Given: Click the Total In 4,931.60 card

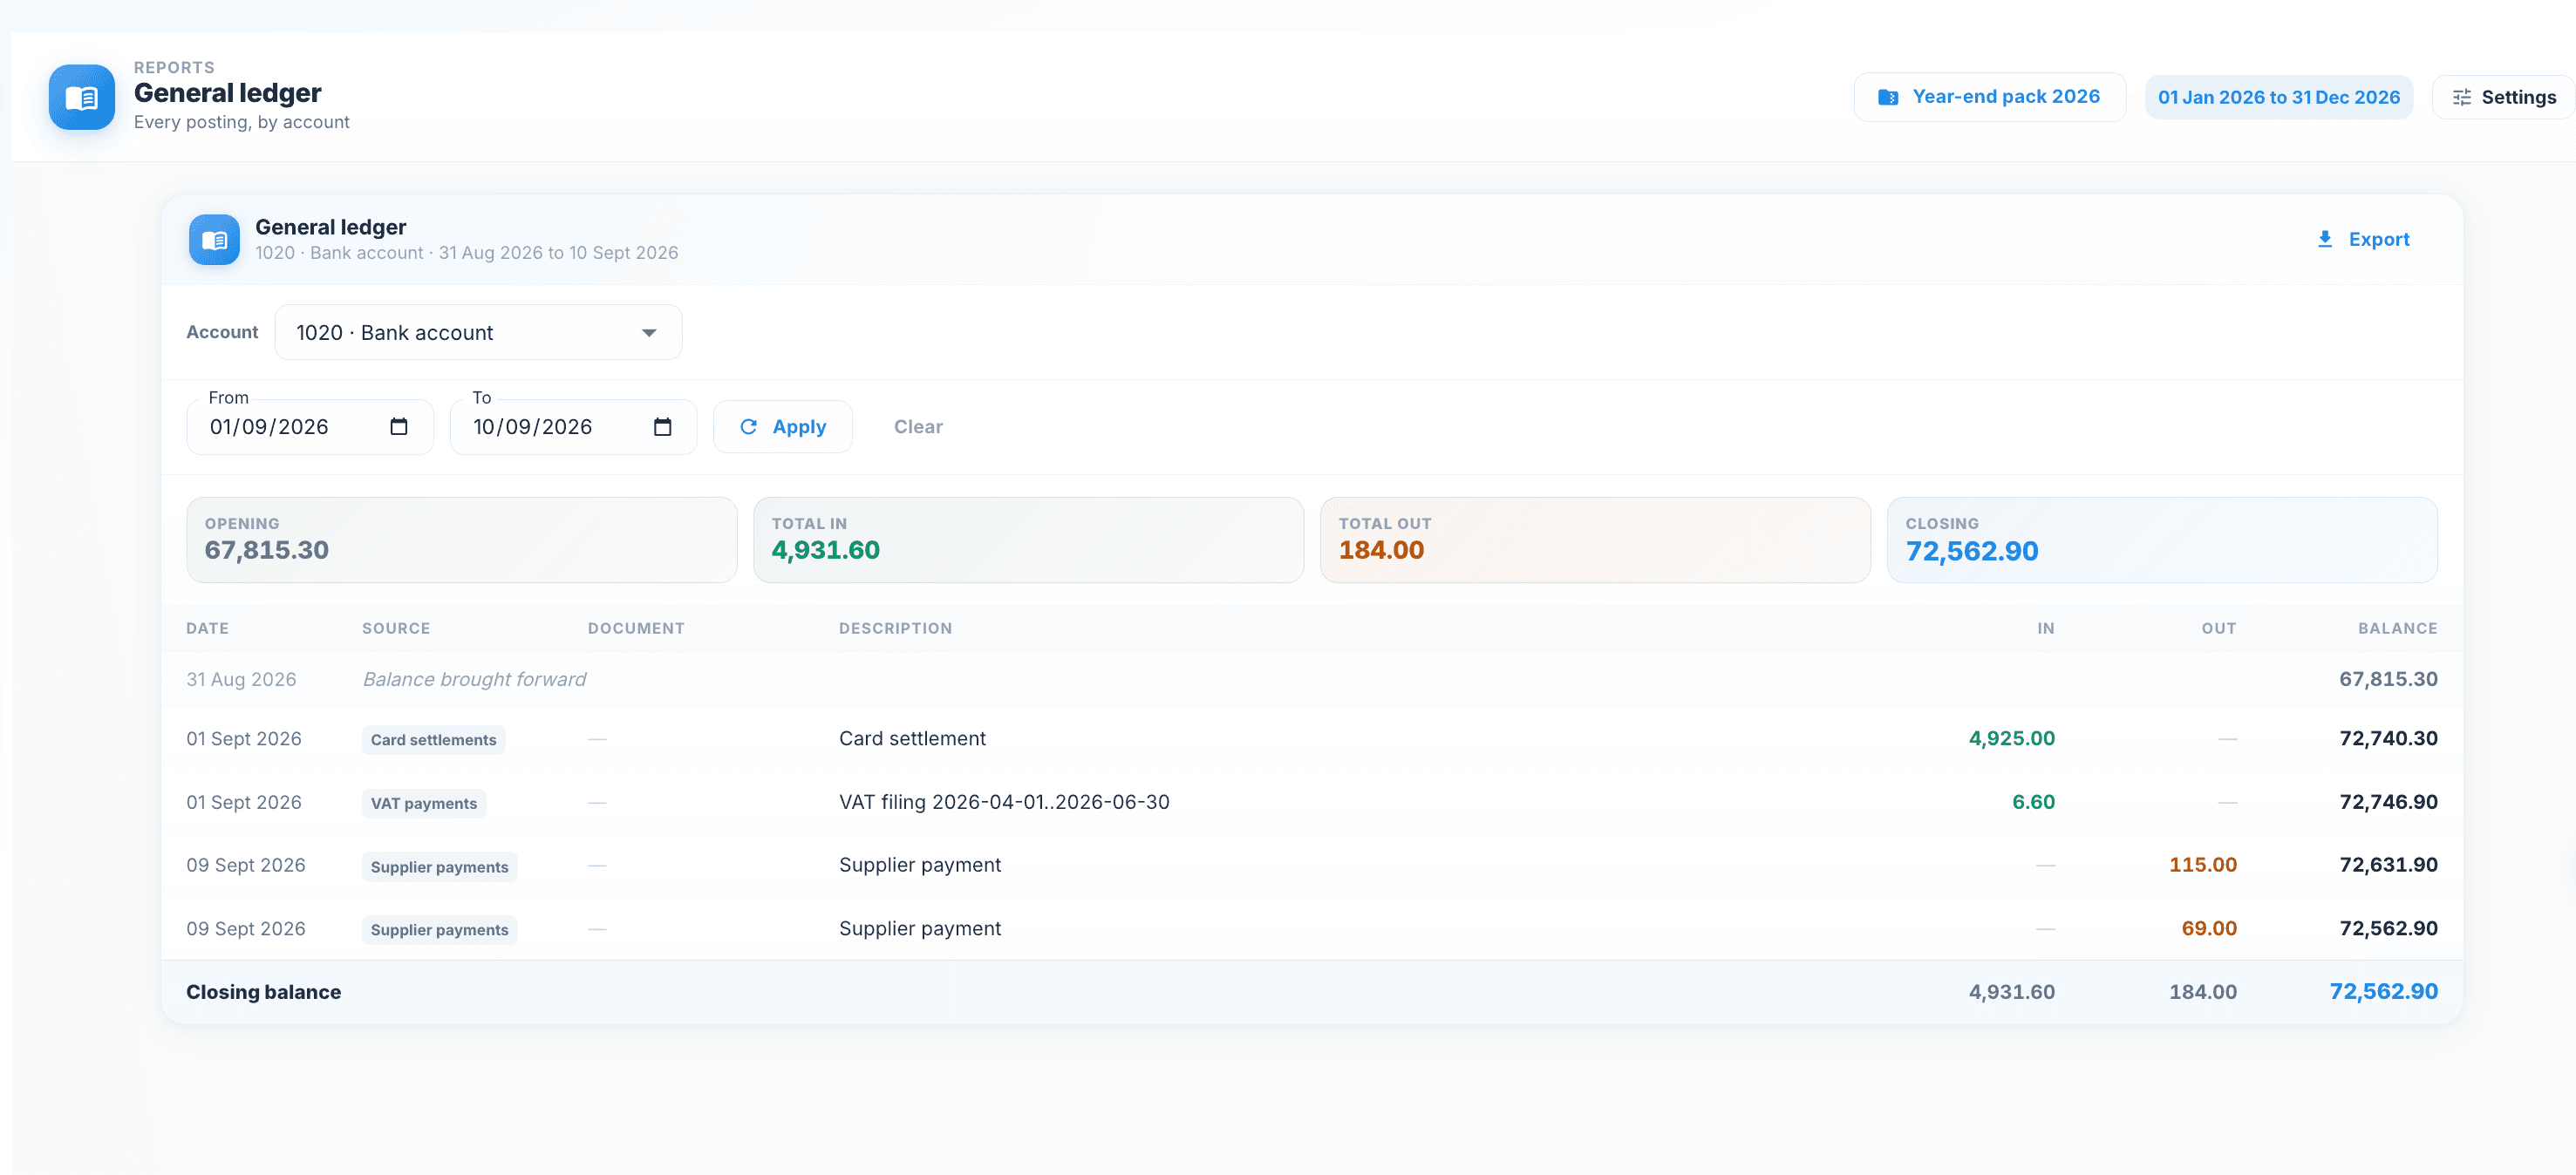Looking at the screenshot, I should click(x=1028, y=540).
